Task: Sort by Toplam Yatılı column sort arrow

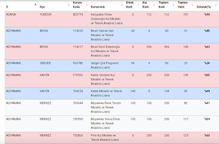Action: [x=192, y=5]
